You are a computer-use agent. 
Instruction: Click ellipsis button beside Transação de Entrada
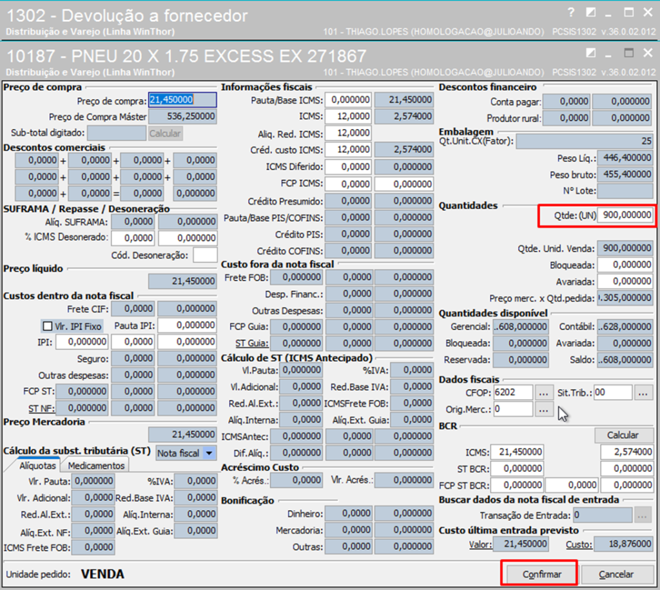643,515
